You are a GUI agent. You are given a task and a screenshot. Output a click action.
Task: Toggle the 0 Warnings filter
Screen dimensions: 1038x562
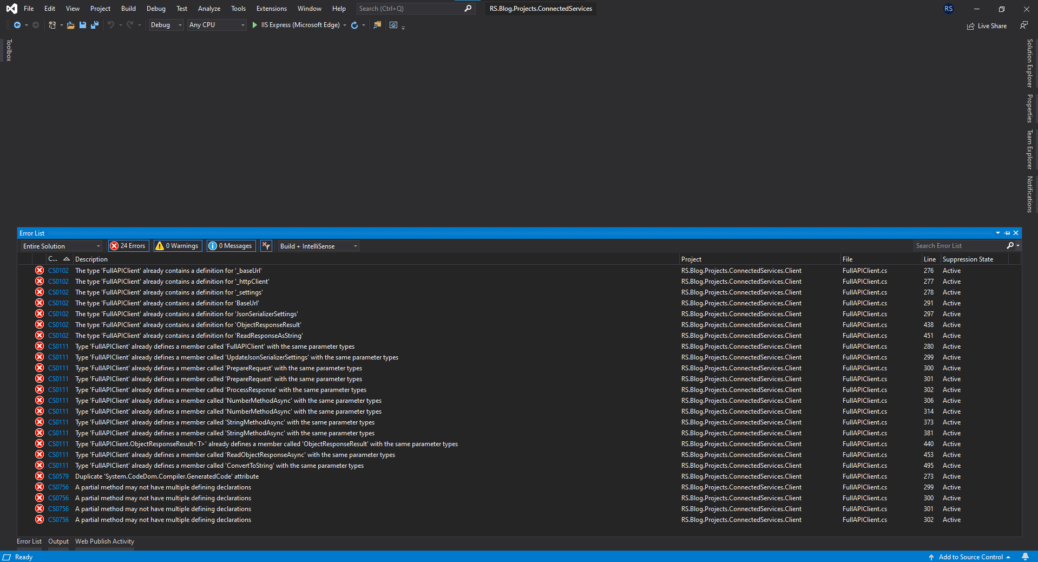pos(178,246)
